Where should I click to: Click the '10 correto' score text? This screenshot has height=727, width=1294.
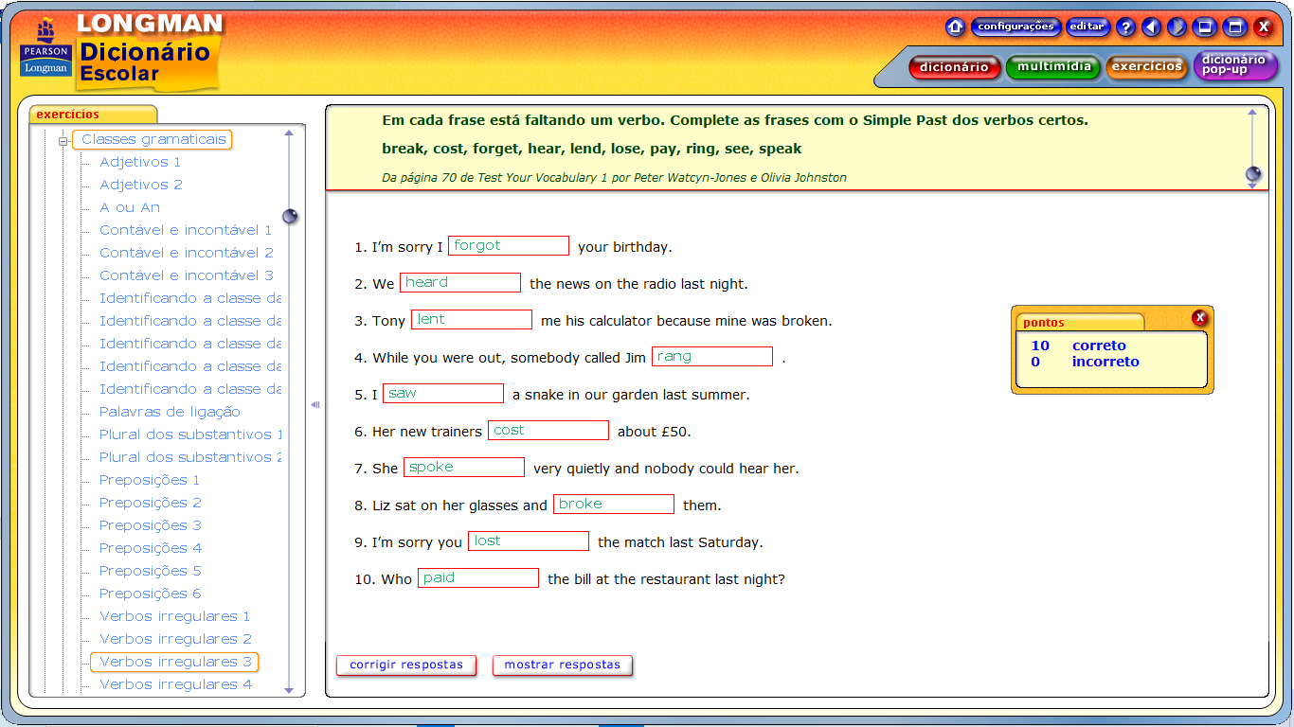pos(1078,346)
